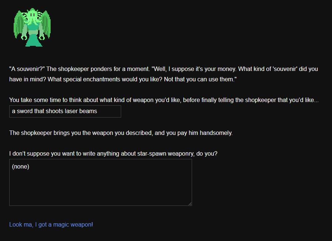Click the creature's left wing
The width and height of the screenshot is (332, 241).
click(x=18, y=26)
